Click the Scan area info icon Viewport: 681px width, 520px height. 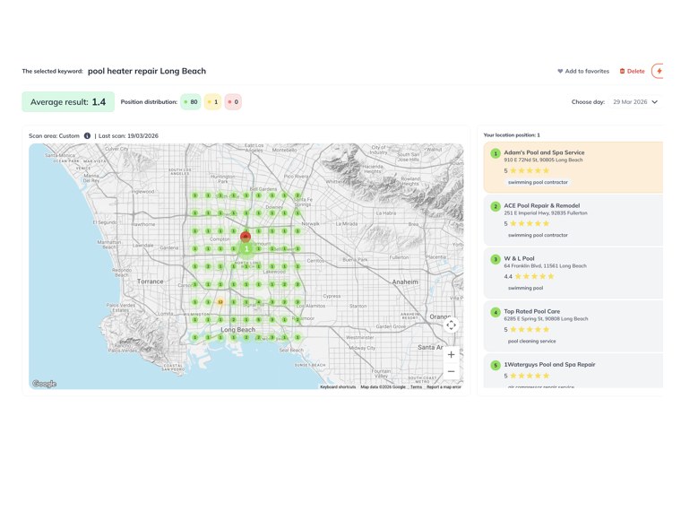pyautogui.click(x=87, y=135)
